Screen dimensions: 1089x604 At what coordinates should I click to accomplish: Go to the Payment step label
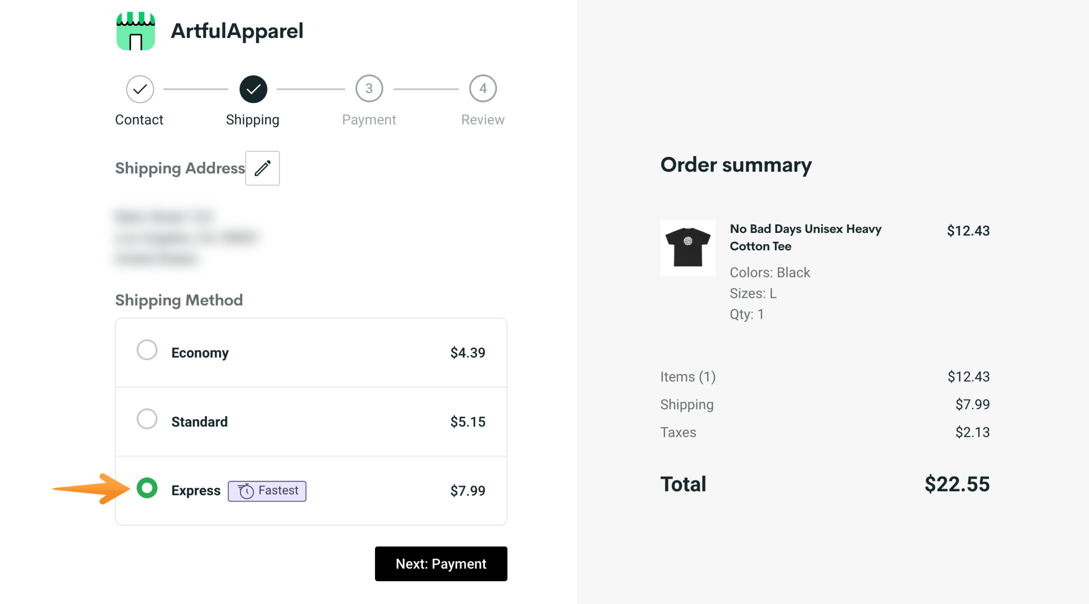point(369,120)
